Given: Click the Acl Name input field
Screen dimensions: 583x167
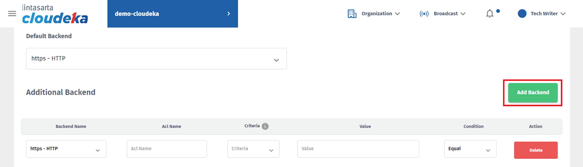Looking at the screenshot, I should click(166, 149).
